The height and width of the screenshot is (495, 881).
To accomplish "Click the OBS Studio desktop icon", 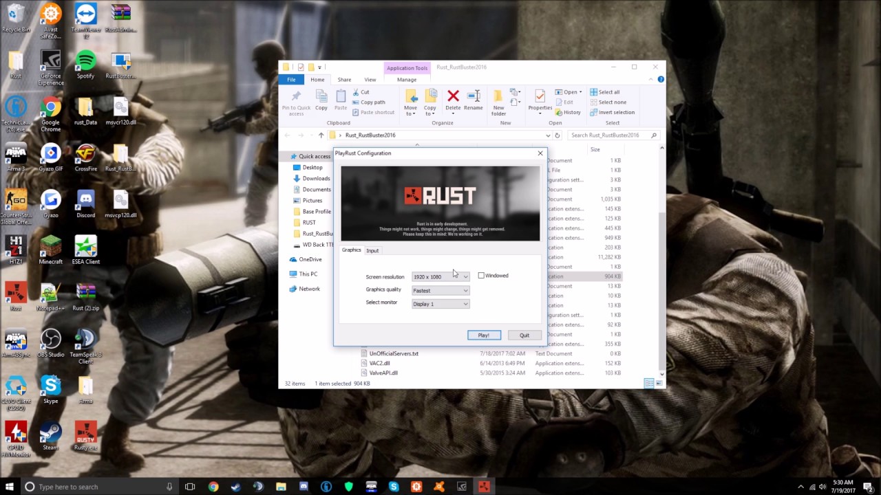I will (x=50, y=343).
